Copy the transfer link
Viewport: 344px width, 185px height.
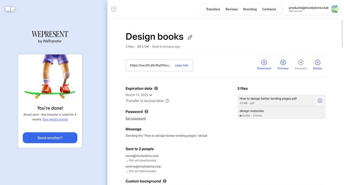(182, 65)
